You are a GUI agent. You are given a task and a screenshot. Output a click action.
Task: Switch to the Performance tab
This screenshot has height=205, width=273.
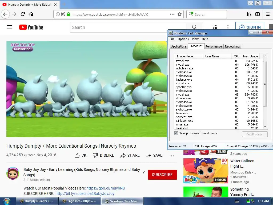point(214,46)
